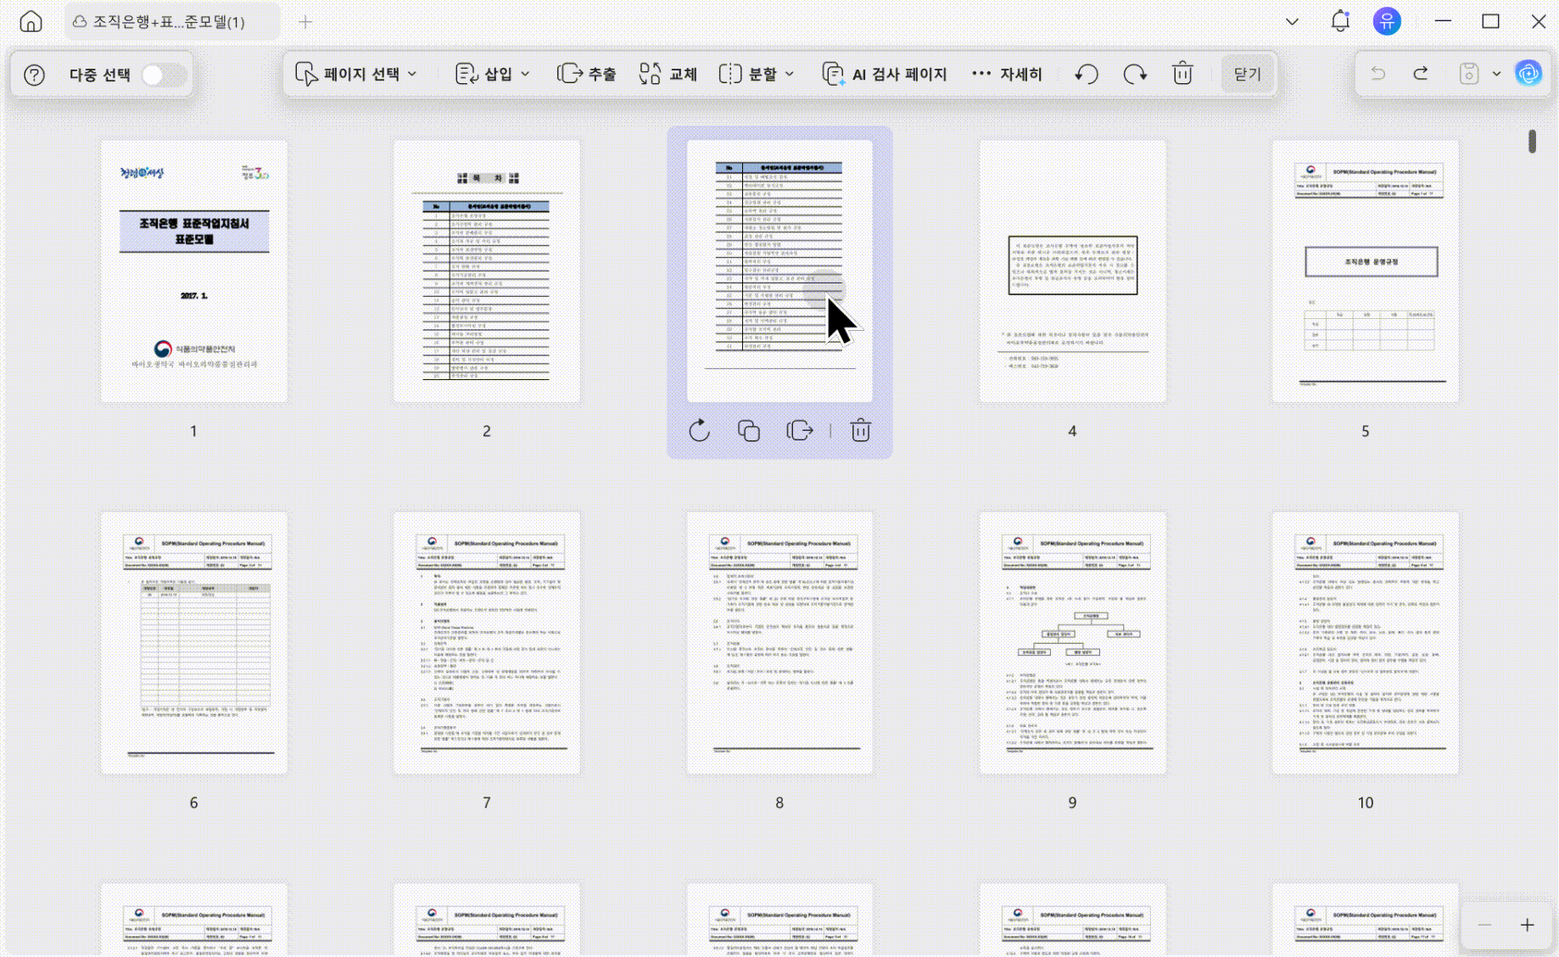Toggle the 다중 선택 switch
This screenshot has height=957, width=1559.
click(x=164, y=75)
